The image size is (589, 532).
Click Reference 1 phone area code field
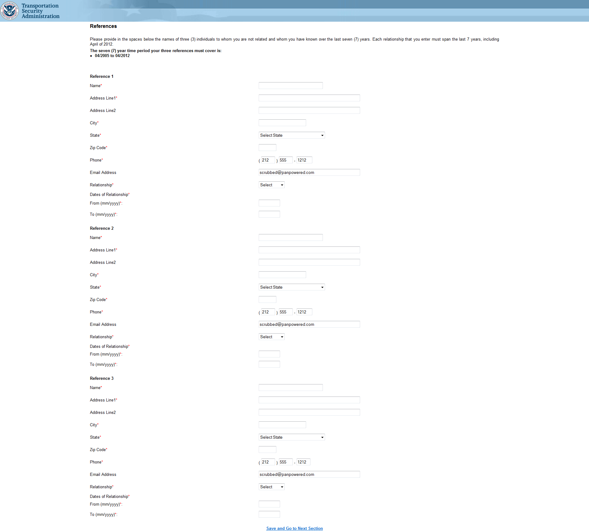(268, 160)
